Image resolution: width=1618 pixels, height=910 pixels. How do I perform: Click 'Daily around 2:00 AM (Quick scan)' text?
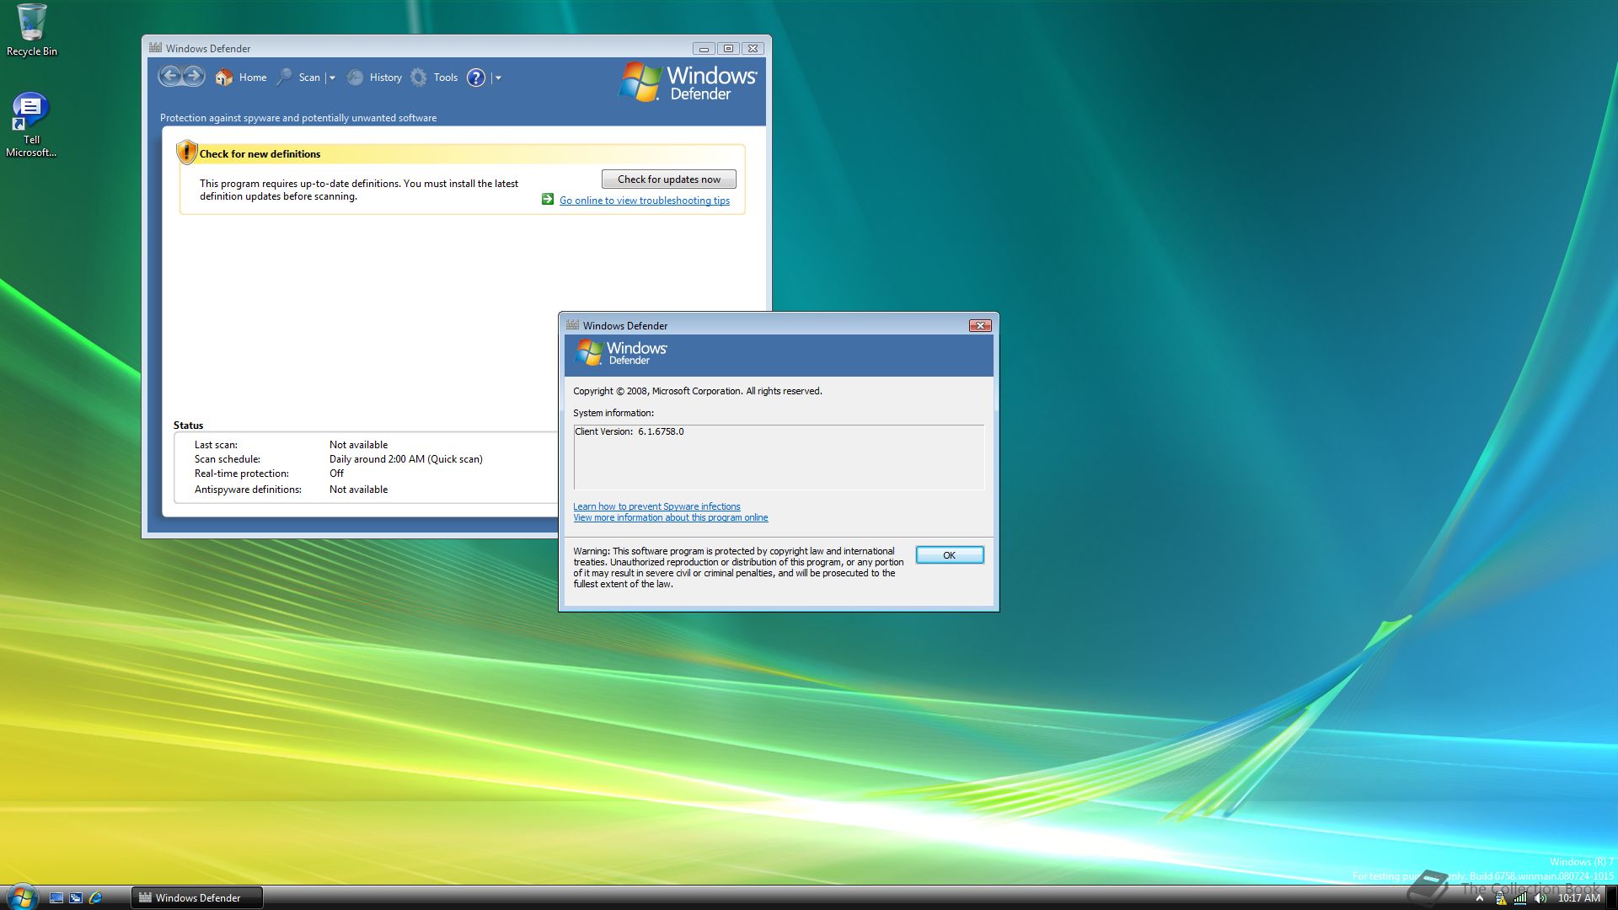pyautogui.click(x=406, y=459)
